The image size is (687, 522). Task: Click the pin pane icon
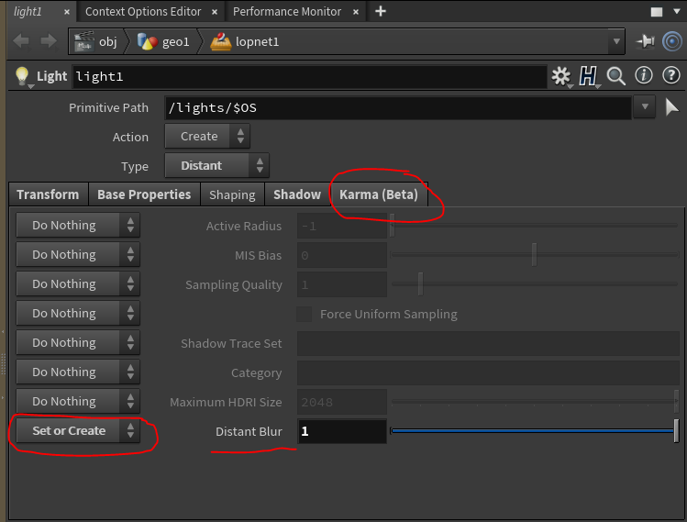tap(645, 42)
